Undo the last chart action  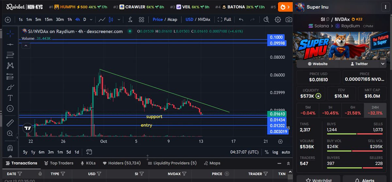[241, 20]
